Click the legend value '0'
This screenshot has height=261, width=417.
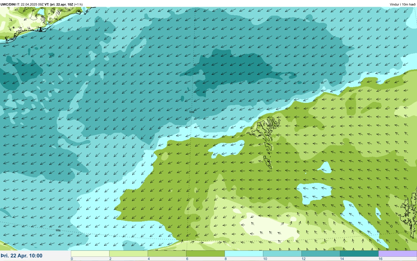(x=72, y=259)
